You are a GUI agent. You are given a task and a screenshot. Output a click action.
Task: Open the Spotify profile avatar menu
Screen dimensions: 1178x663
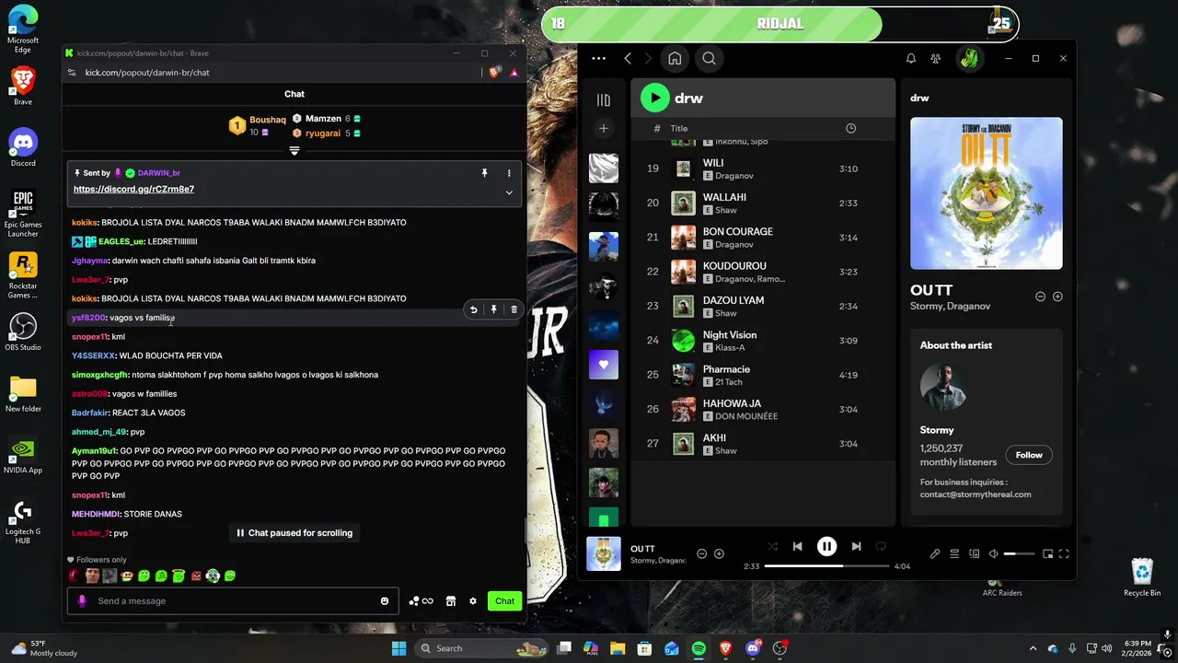[x=968, y=58]
